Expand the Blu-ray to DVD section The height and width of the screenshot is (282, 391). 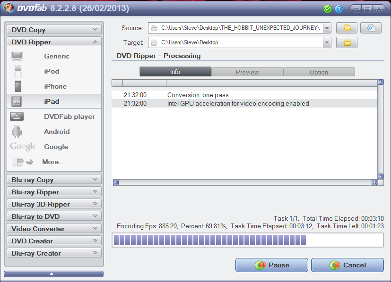[54, 216]
